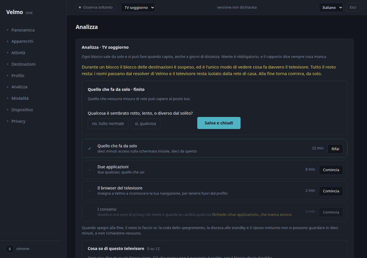The height and width of the screenshot is (258, 367).
Task: Click the "Due applicazioni" block title
Action: [113, 167]
